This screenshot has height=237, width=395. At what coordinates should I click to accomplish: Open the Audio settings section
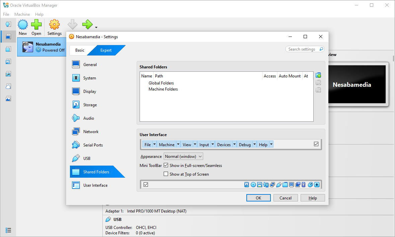[x=88, y=118]
